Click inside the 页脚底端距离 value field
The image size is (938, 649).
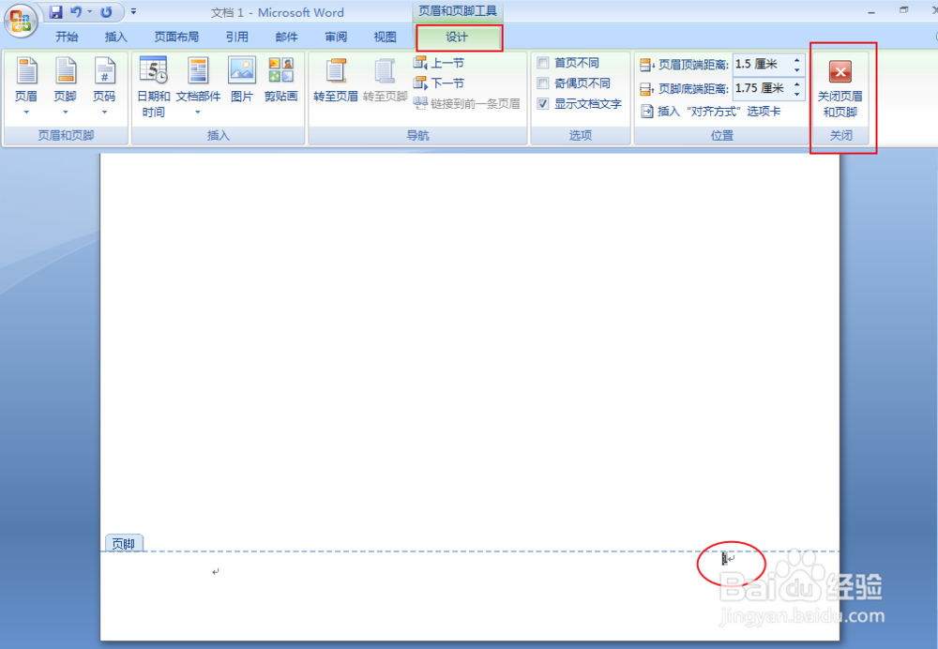point(760,89)
